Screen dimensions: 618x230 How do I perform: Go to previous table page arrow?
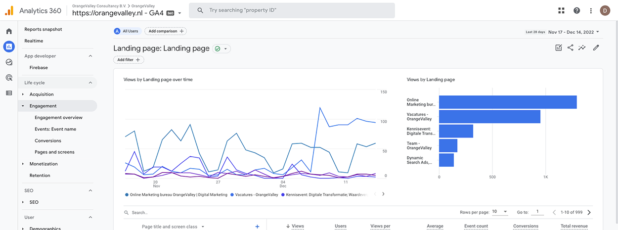coord(554,212)
